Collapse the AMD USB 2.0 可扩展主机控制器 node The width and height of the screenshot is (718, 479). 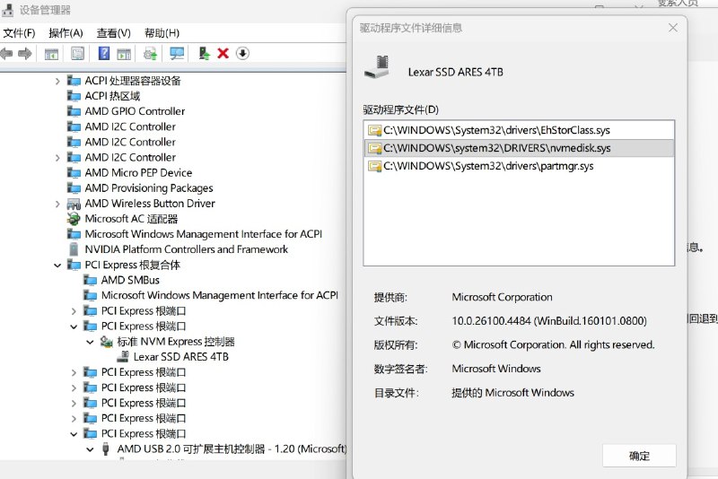(91, 449)
